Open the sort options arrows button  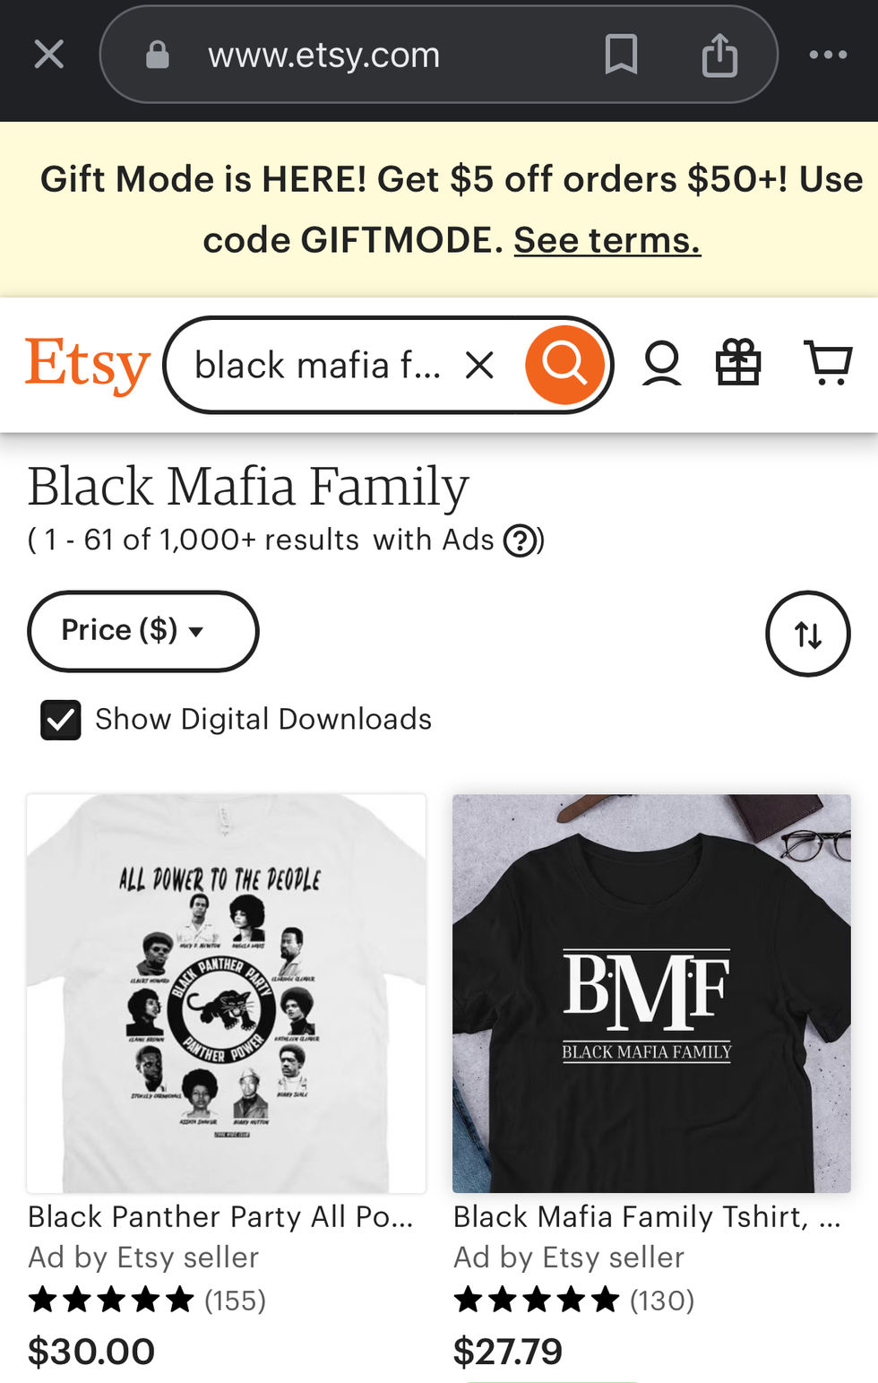click(808, 634)
